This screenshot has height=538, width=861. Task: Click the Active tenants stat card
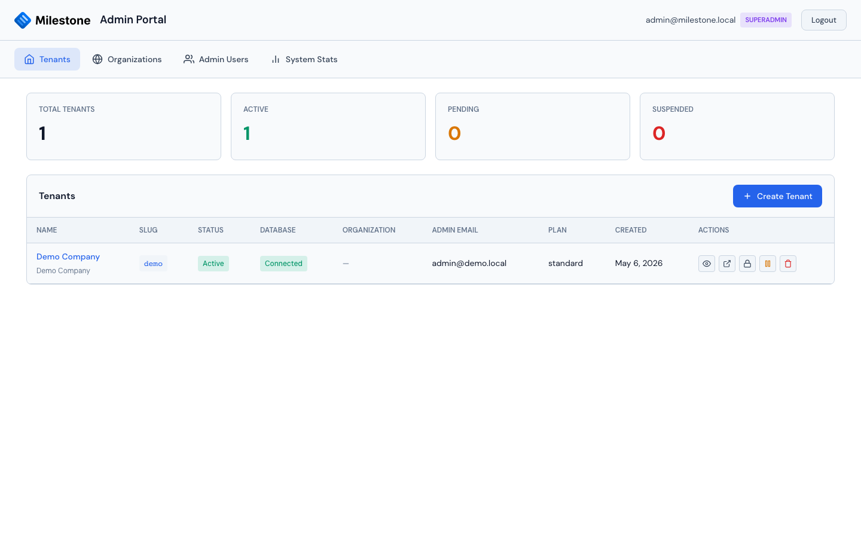click(328, 126)
